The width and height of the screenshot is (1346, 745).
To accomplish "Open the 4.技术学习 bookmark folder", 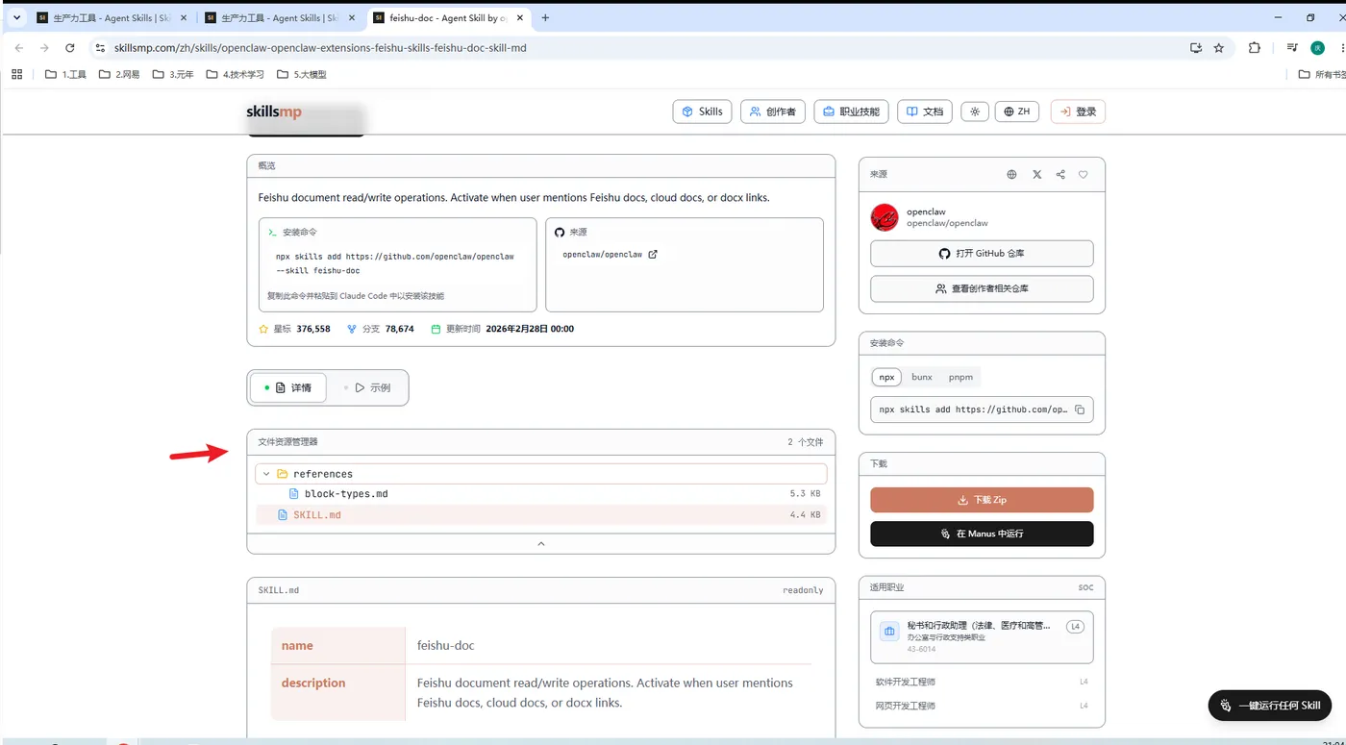I will 235,74.
